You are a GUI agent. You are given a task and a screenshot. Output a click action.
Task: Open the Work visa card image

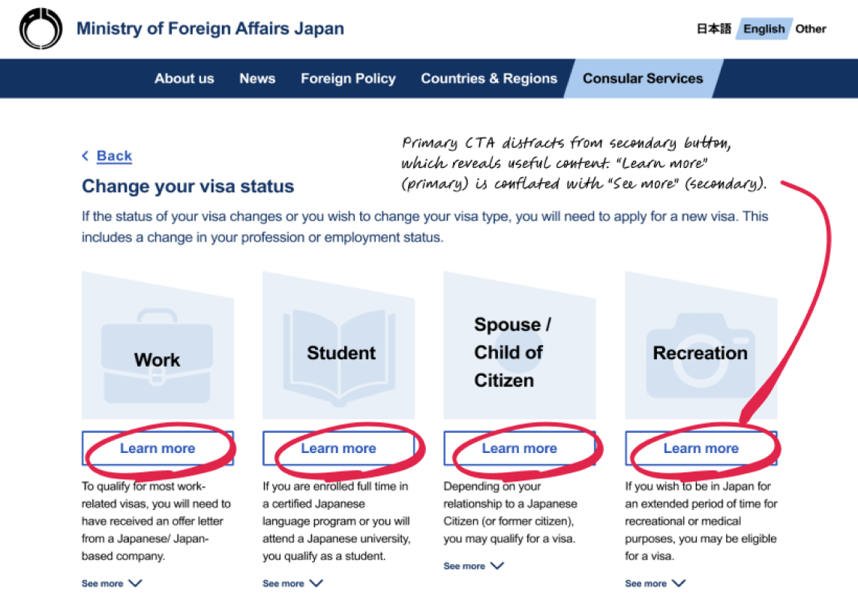tap(157, 345)
